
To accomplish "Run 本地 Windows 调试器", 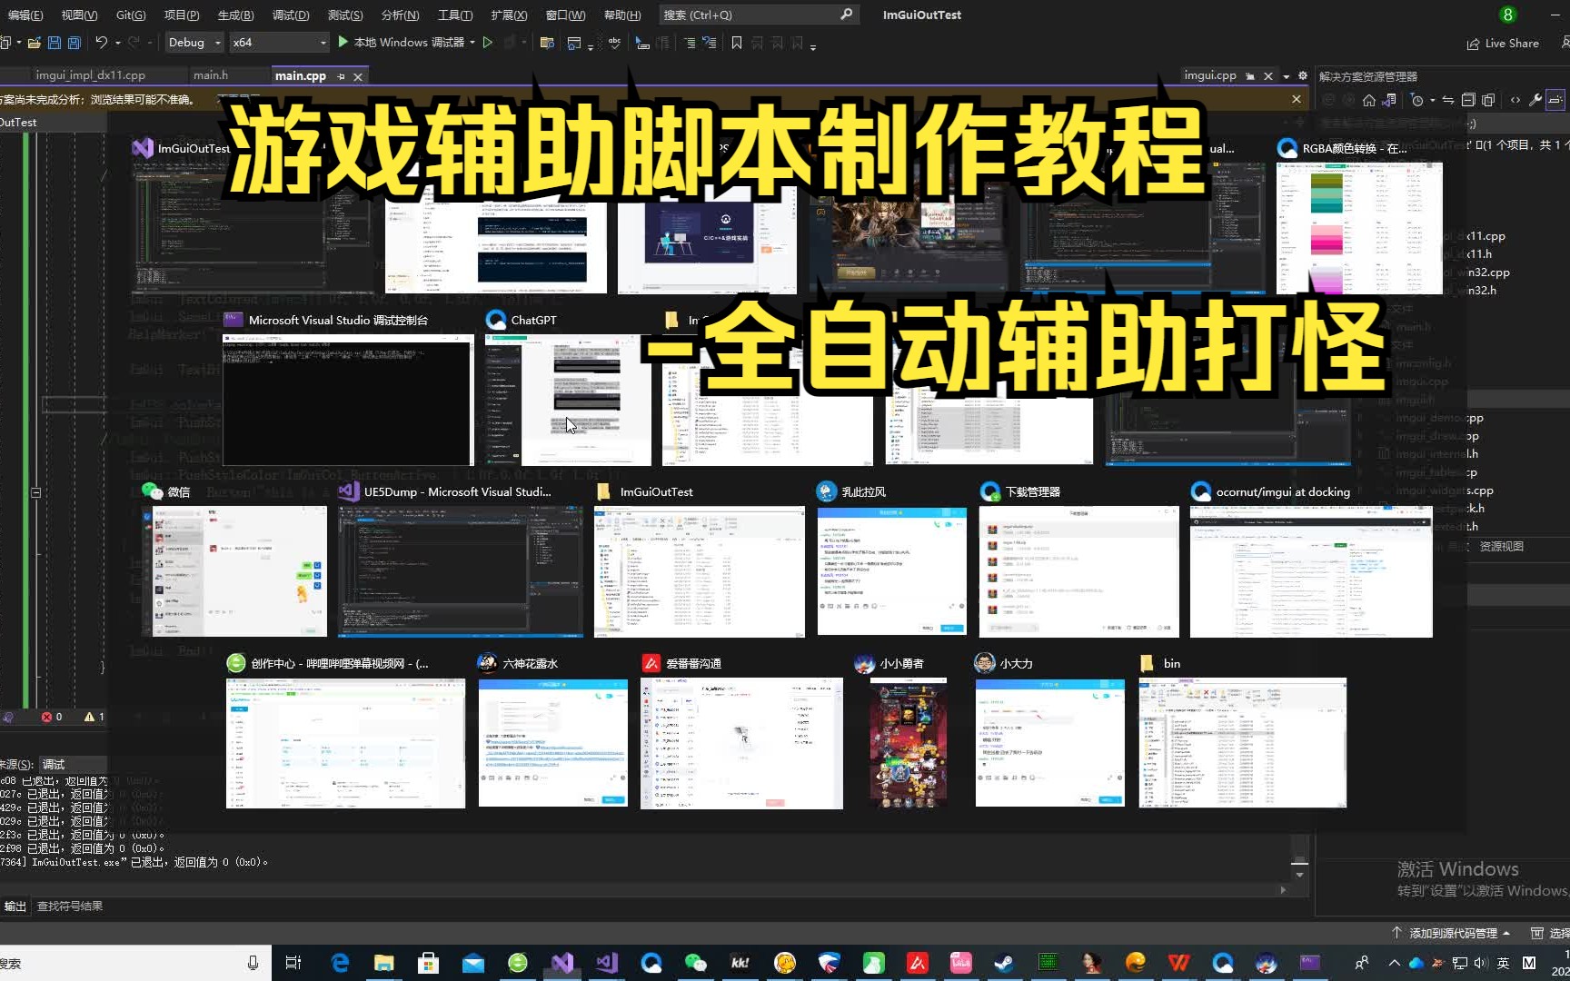I will pos(401,43).
